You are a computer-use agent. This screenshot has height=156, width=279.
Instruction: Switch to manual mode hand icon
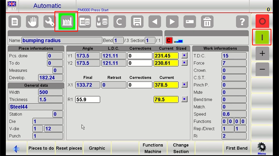click(32, 21)
